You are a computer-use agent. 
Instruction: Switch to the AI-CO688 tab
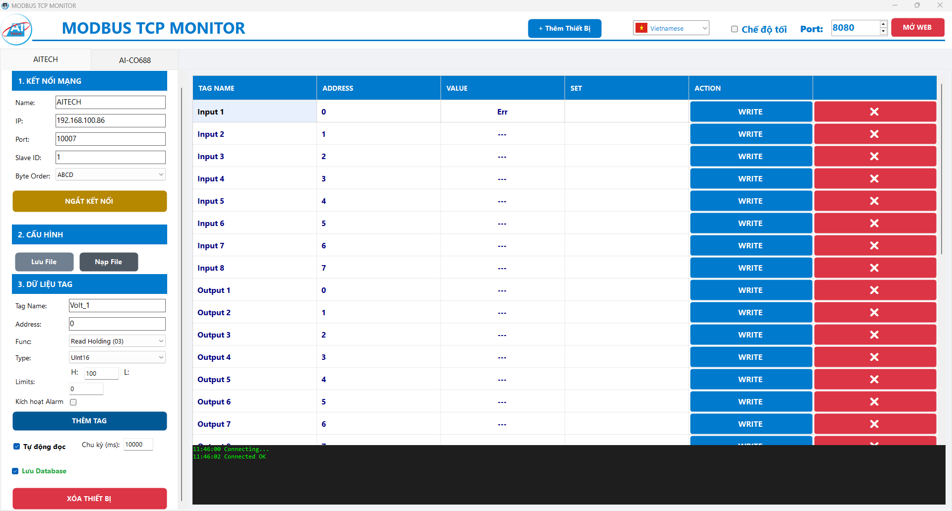134,60
